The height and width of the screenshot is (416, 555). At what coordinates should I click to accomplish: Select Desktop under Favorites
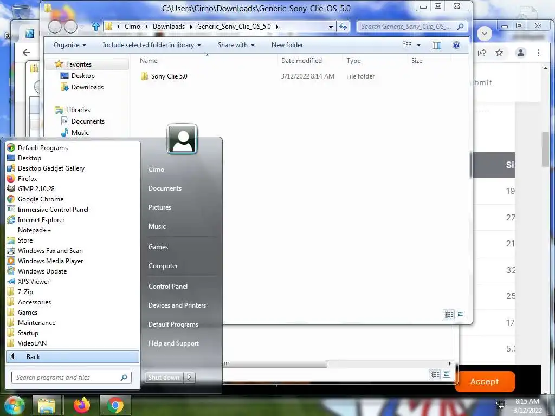83,76
